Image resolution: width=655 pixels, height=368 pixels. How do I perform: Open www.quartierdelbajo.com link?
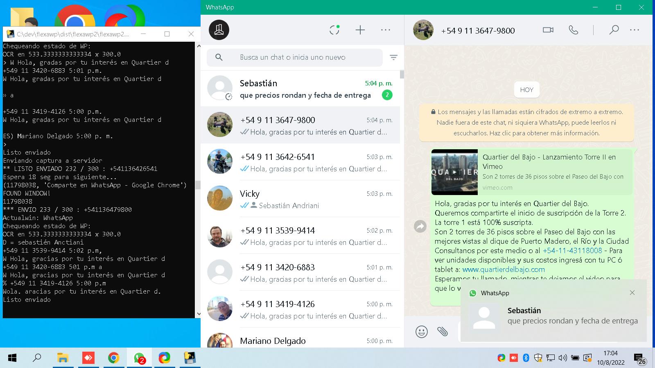504,269
